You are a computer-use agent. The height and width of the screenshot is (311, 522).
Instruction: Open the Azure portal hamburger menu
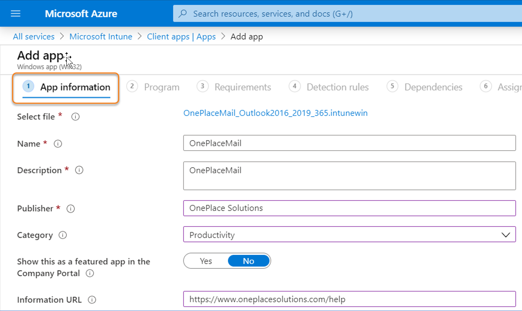[16, 14]
